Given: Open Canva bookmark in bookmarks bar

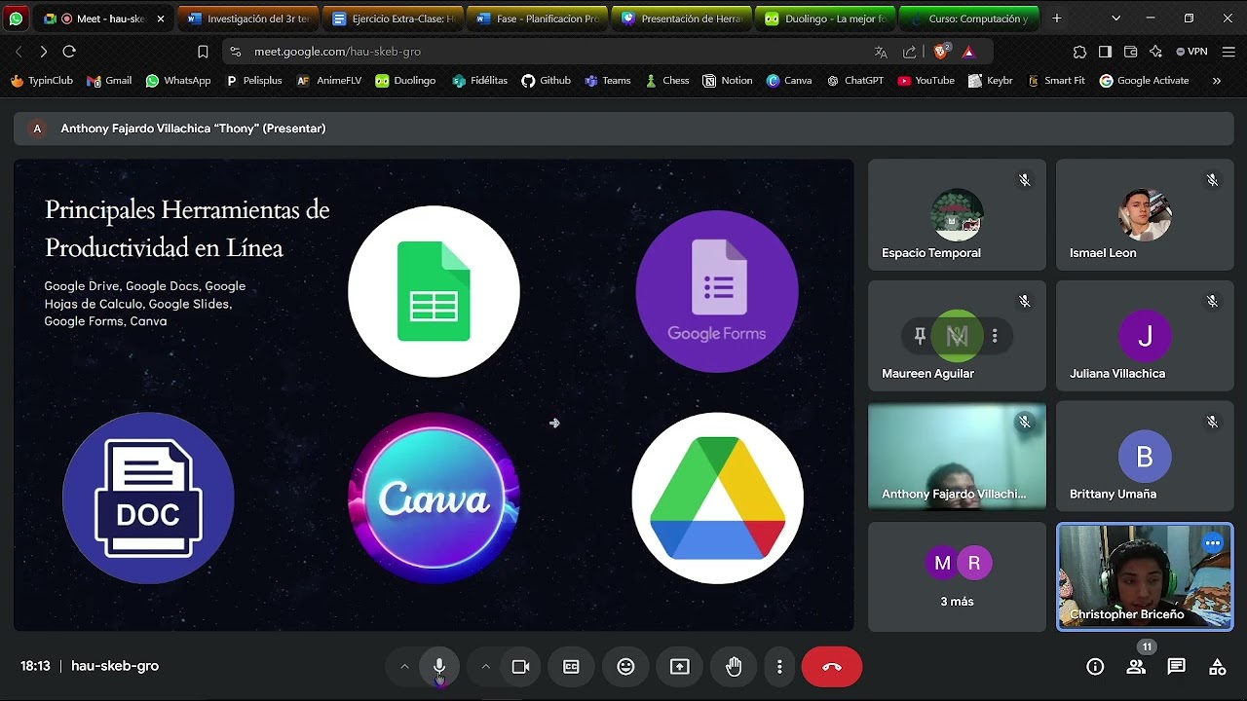Looking at the screenshot, I should [x=789, y=81].
